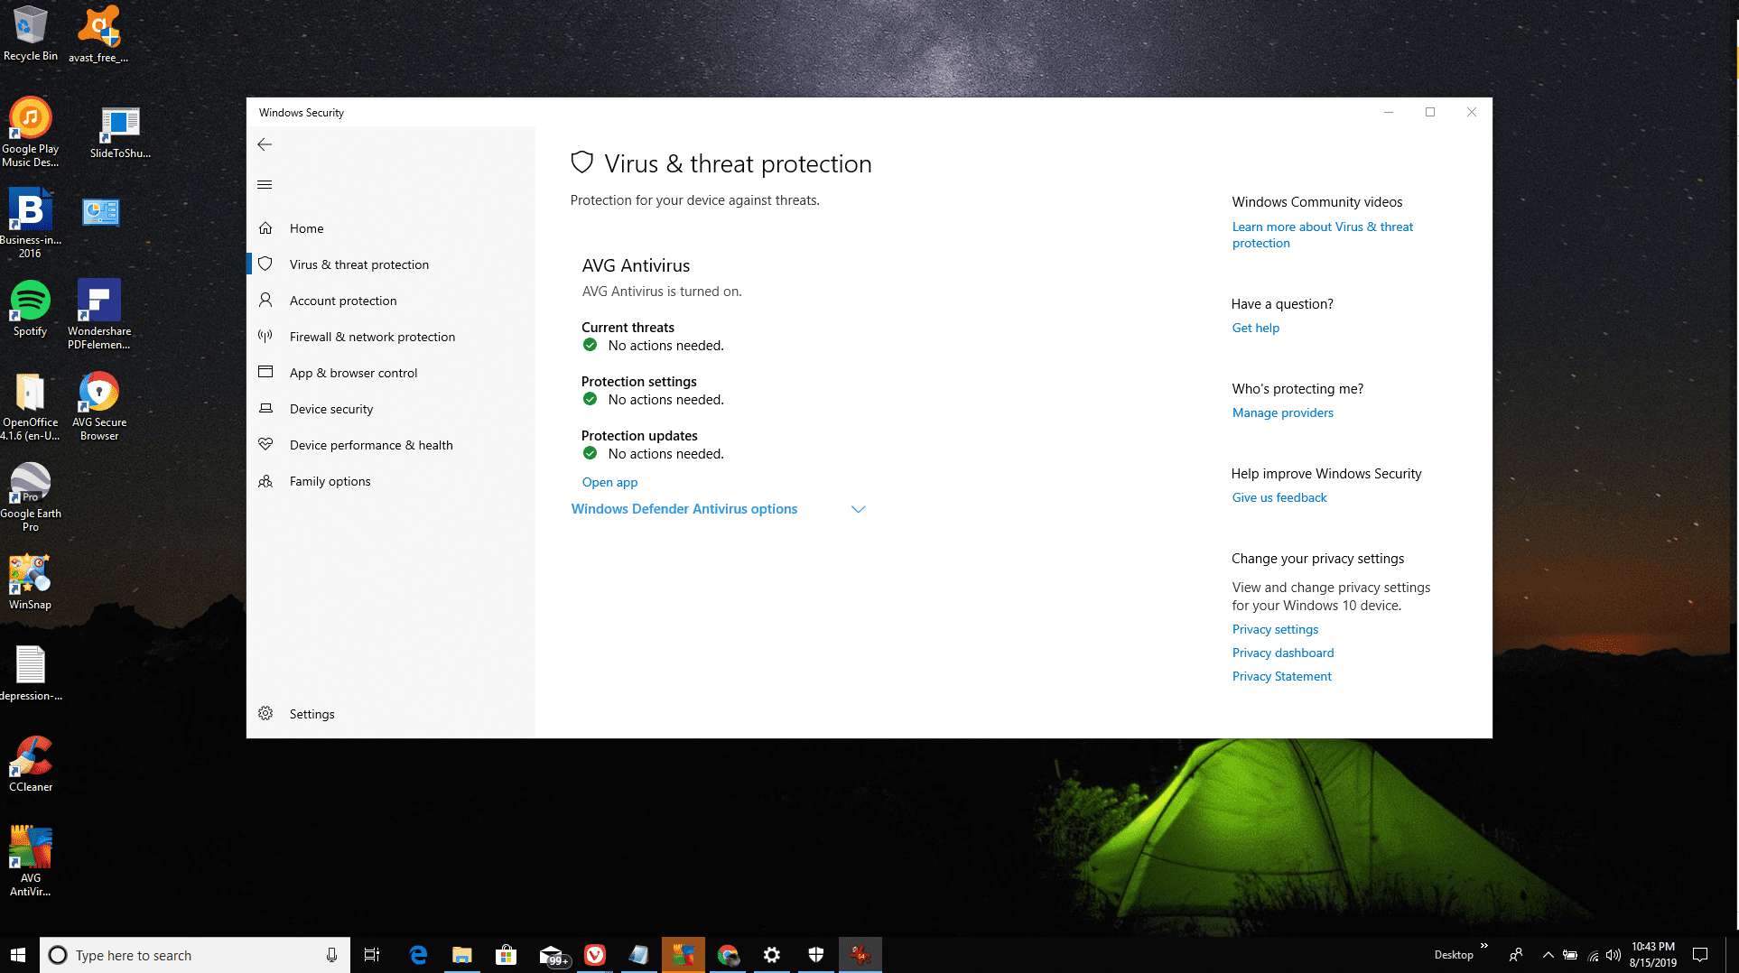The image size is (1739, 973).
Task: Go back using the back arrow
Action: 265,144
